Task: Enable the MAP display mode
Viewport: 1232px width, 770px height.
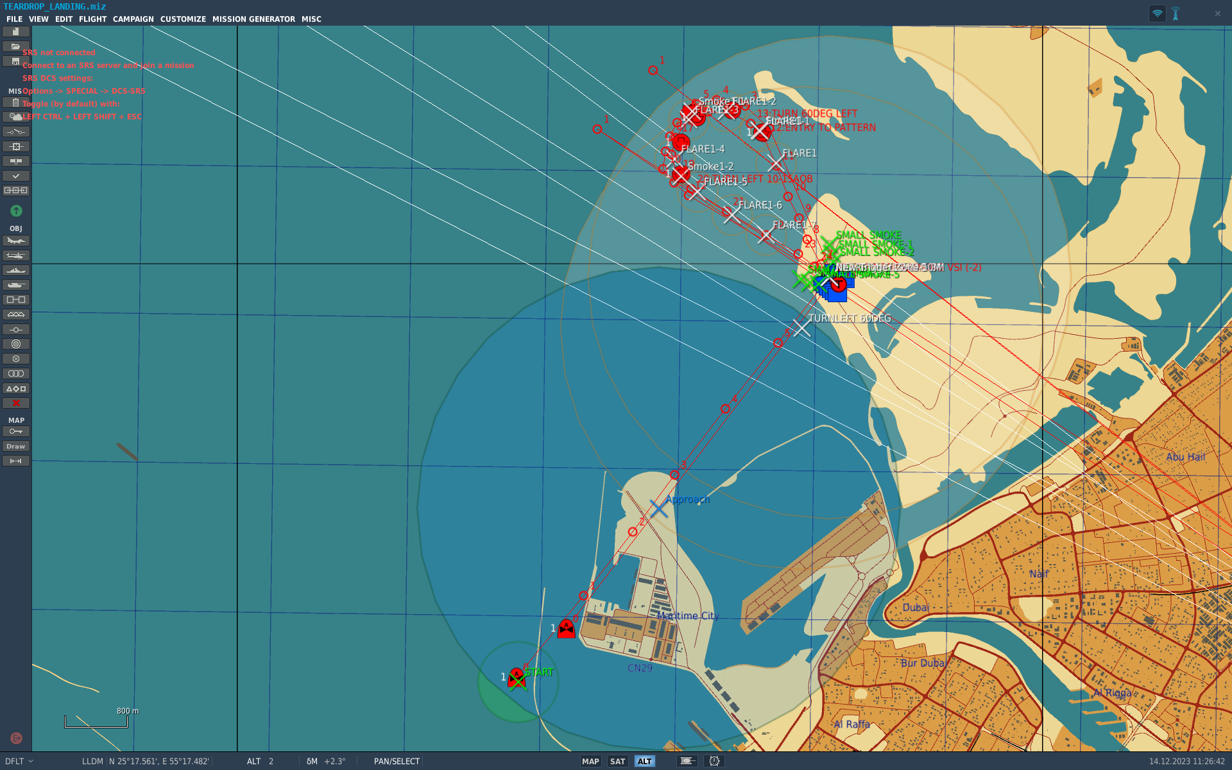Action: point(590,762)
